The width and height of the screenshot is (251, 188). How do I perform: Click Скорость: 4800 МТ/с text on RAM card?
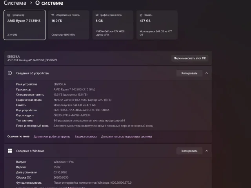click(64, 35)
